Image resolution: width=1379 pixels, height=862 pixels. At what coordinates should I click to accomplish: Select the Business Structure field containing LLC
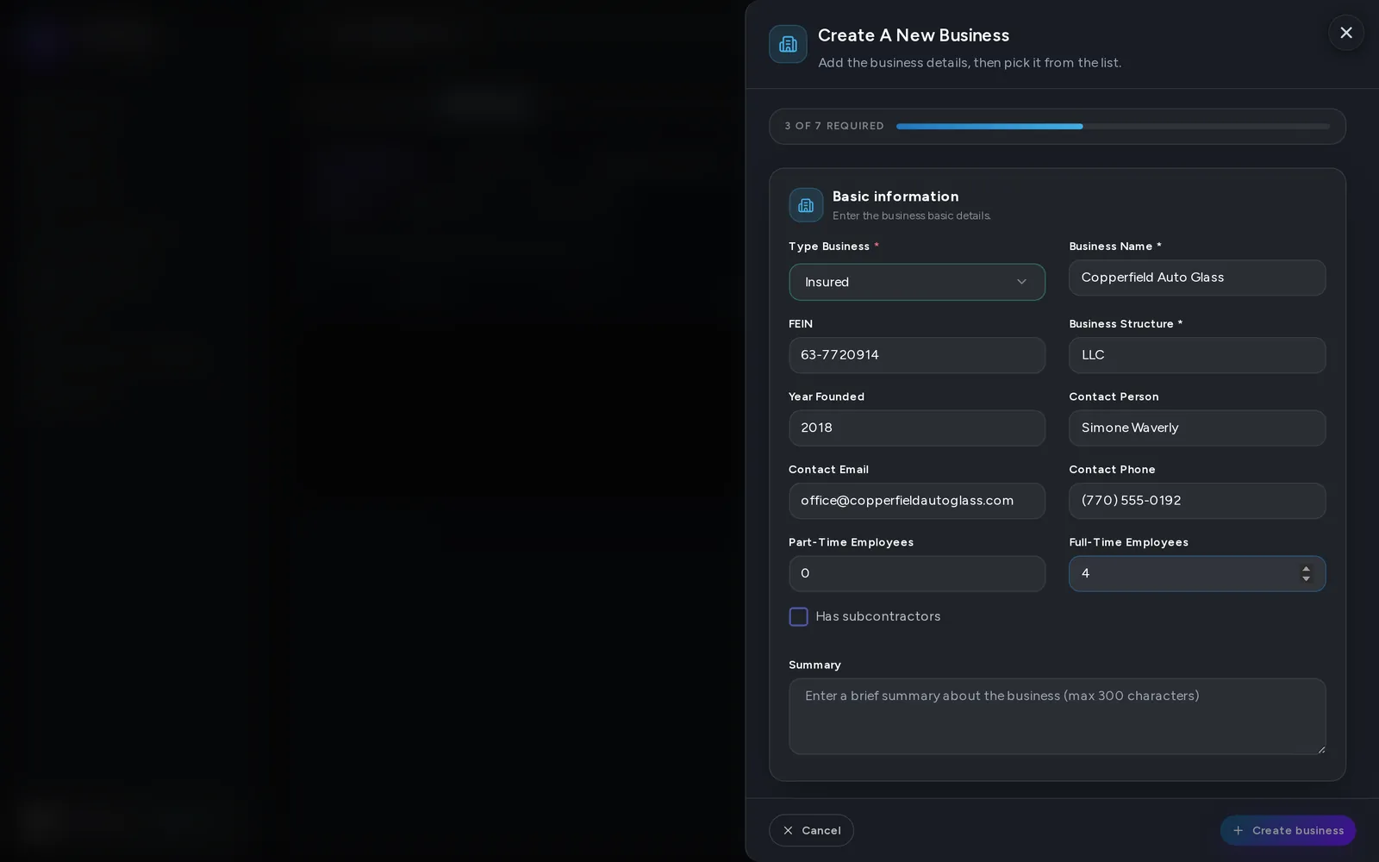coord(1197,355)
